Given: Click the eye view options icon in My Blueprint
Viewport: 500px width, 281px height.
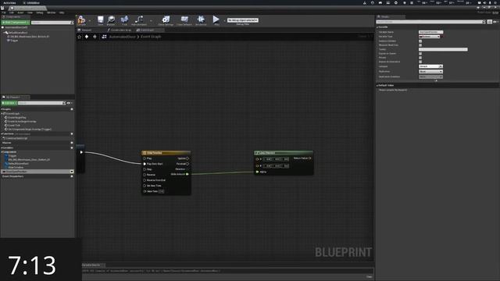Looking at the screenshot, I should coord(69,103).
